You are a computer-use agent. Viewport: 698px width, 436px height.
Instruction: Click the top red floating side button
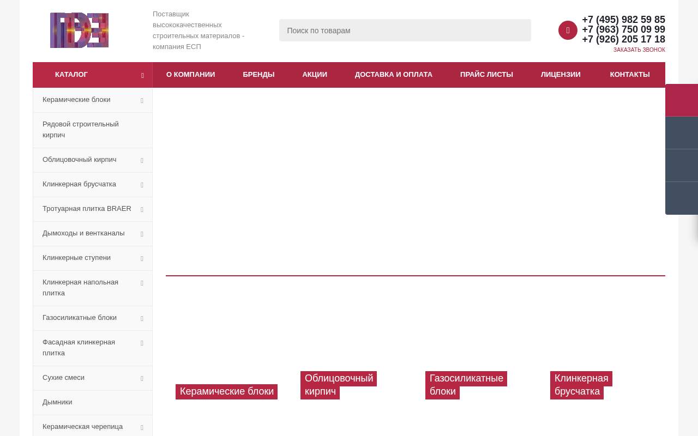tap(682, 100)
